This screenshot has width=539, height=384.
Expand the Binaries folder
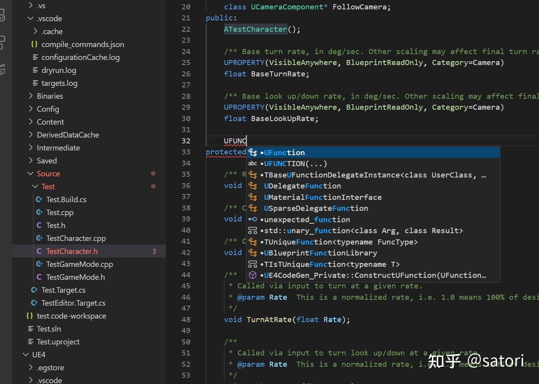[x=30, y=96]
